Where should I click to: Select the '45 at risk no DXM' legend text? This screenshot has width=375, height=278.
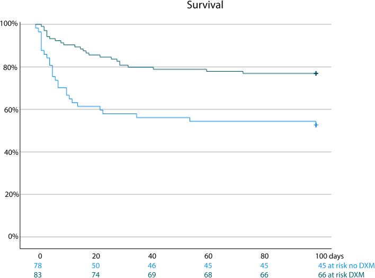[x=346, y=266]
